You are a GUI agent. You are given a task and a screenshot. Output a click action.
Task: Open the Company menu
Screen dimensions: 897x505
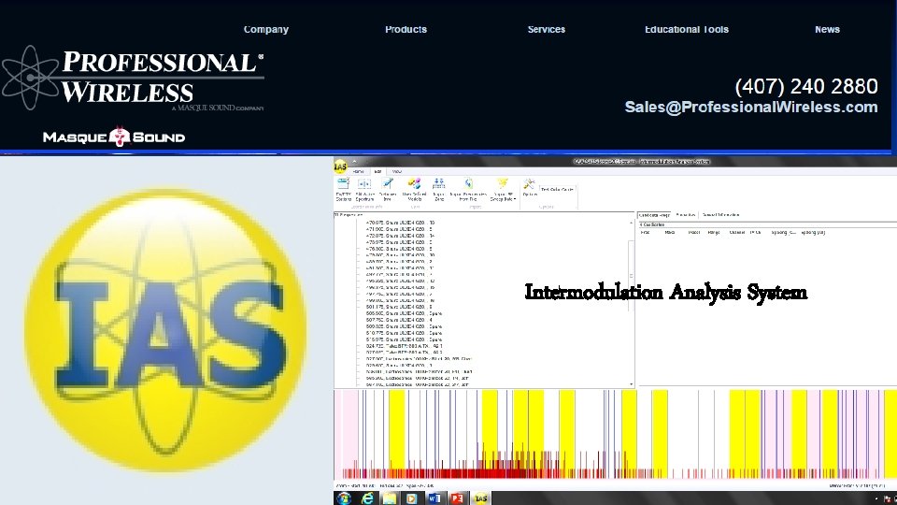point(266,29)
